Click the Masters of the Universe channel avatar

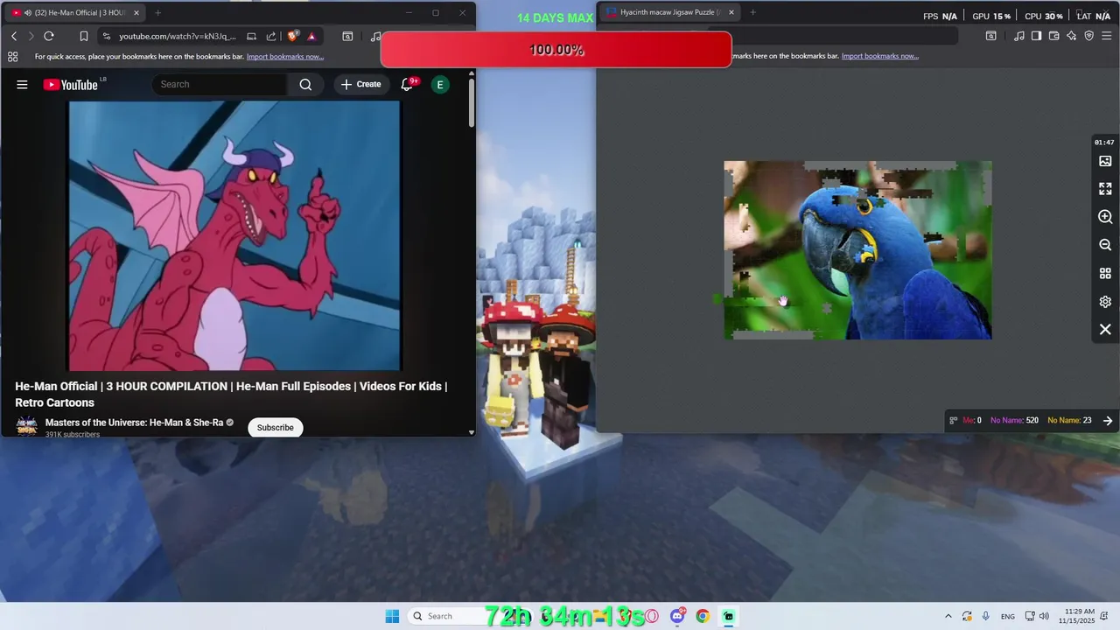click(x=27, y=426)
